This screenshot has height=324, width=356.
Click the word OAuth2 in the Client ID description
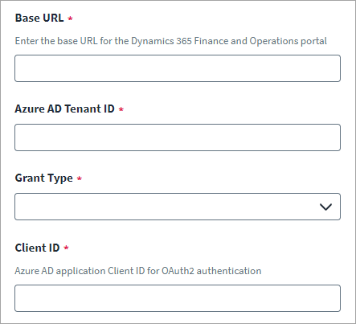178,271
